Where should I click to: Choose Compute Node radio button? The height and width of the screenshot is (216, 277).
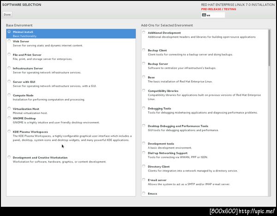pos(9,95)
